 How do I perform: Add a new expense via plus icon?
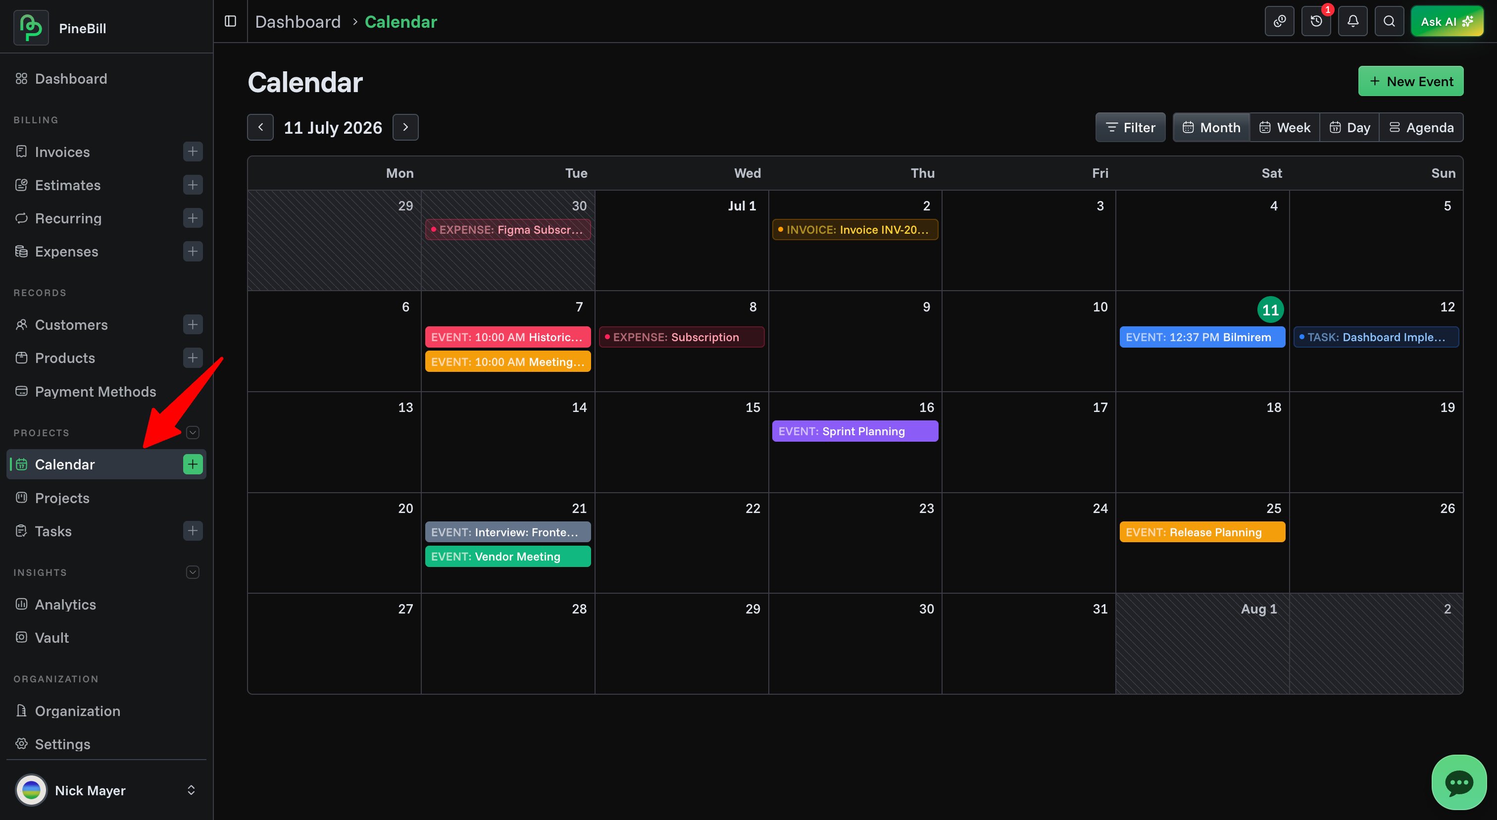pyautogui.click(x=193, y=251)
